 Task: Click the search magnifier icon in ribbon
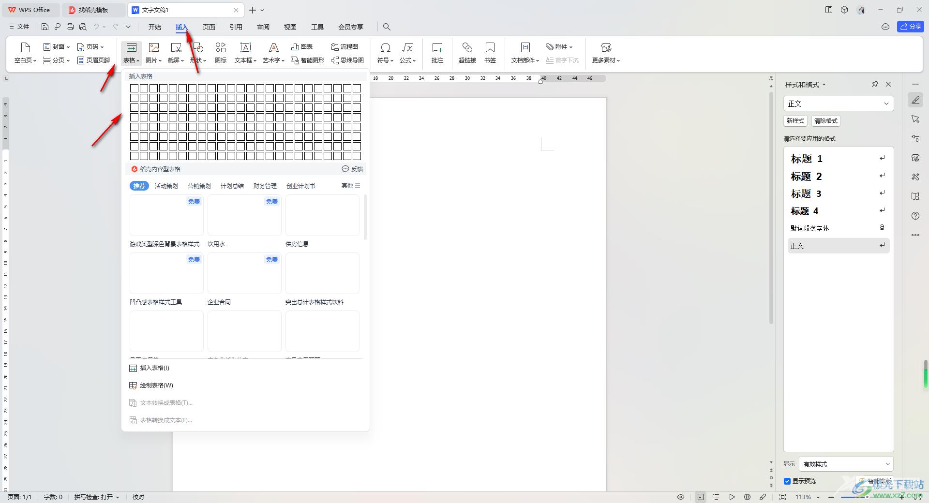[x=387, y=27]
